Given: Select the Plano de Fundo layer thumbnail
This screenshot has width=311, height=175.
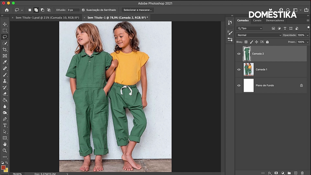Looking at the screenshot, I should click(x=248, y=85).
